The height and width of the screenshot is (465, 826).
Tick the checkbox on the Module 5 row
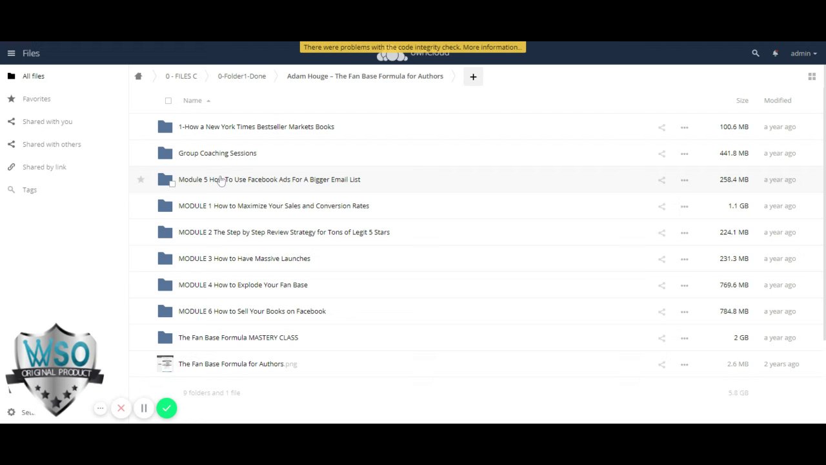[x=172, y=184]
